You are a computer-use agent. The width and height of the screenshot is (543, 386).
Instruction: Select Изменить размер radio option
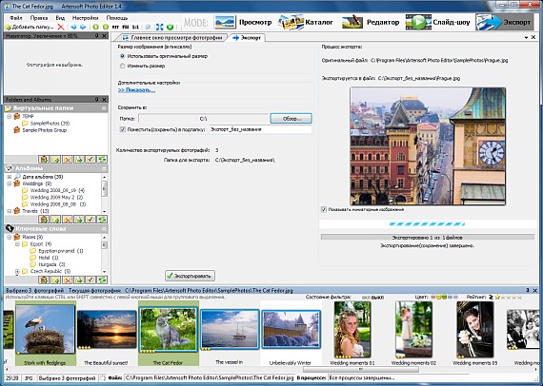(122, 66)
